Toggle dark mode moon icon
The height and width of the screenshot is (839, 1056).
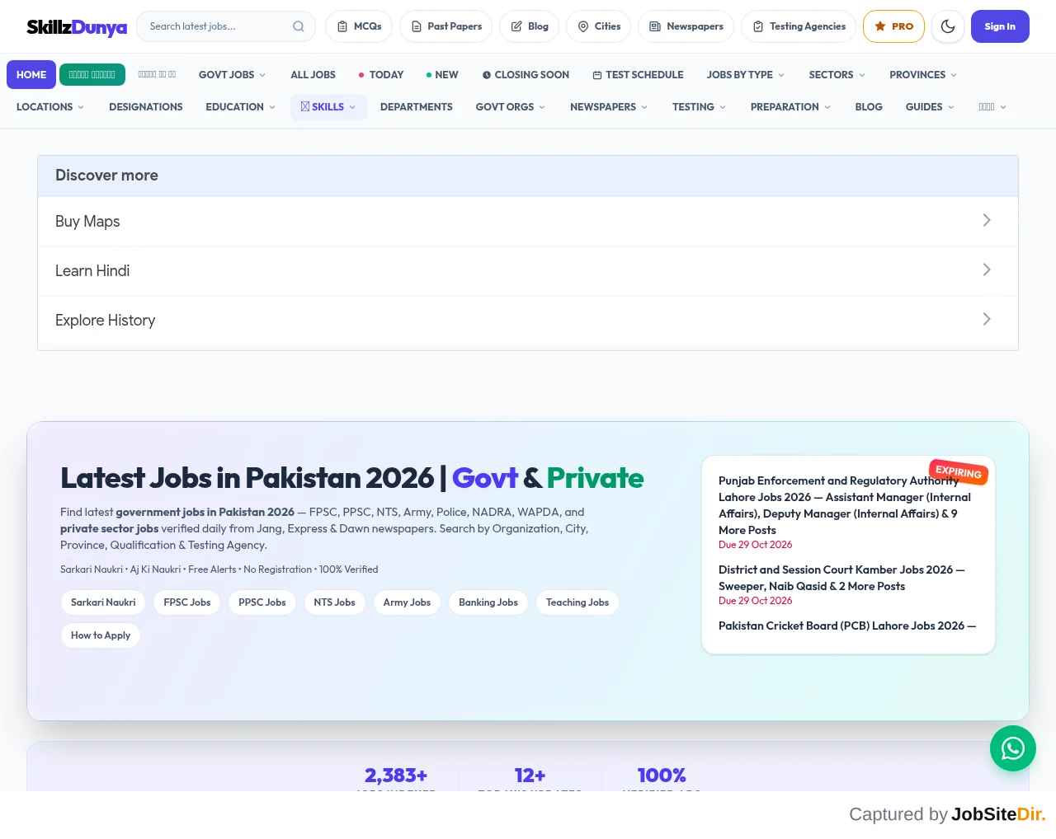(x=948, y=26)
